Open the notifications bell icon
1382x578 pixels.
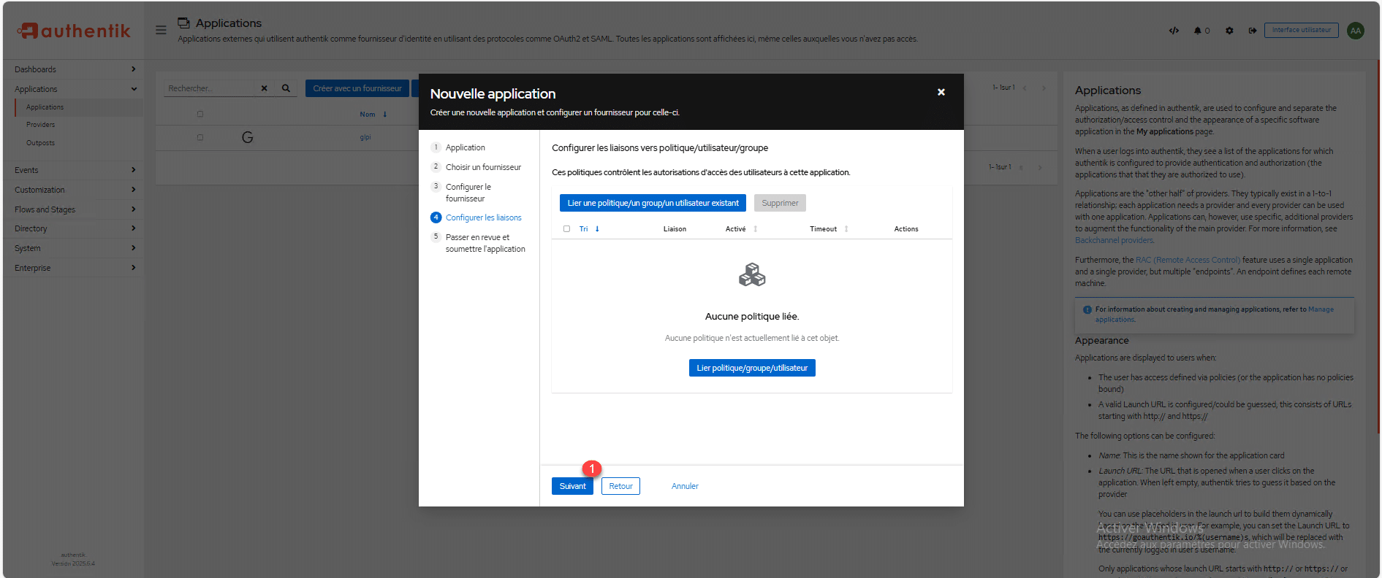coord(1198,31)
